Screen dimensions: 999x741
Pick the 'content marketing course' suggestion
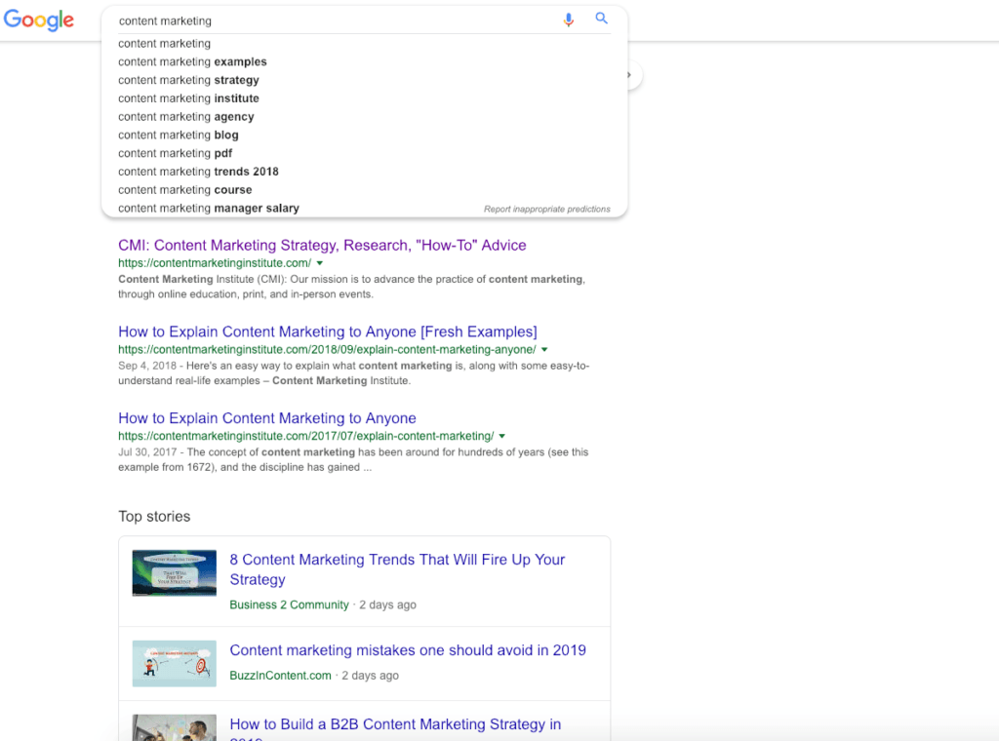184,190
